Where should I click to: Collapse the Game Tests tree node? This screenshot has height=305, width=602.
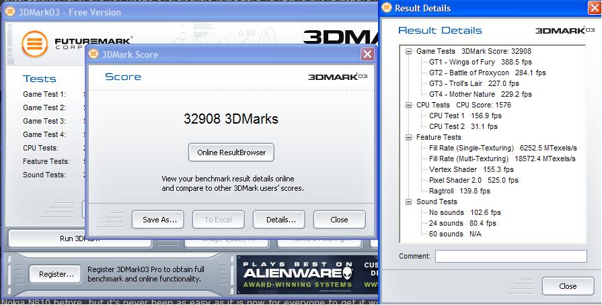tap(408, 51)
